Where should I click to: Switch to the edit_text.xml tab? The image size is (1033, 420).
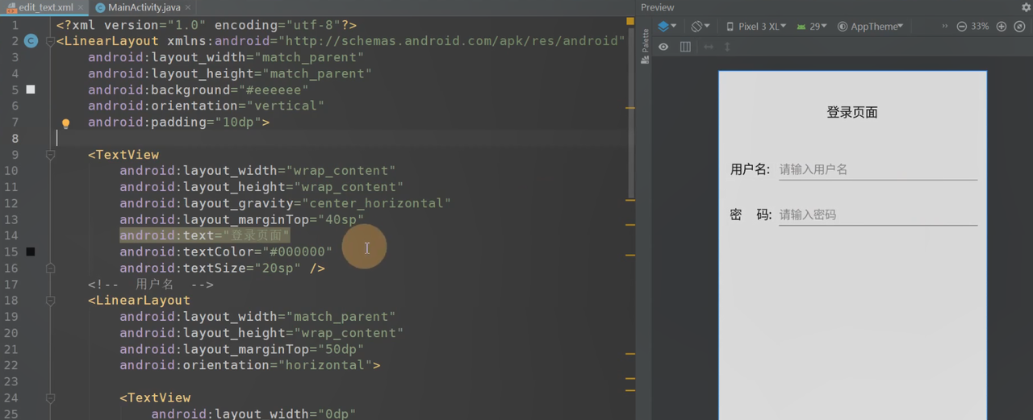[x=44, y=7]
